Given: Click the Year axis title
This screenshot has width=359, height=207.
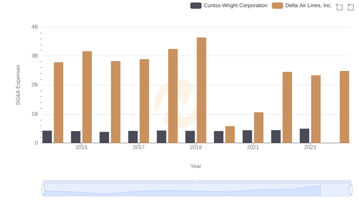Looking at the screenshot, I should 196,166.
